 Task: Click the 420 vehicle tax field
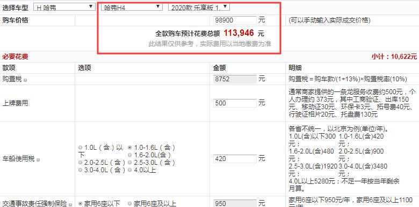click(x=235, y=159)
